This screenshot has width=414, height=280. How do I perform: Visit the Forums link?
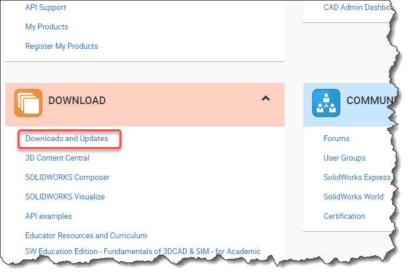pos(336,139)
